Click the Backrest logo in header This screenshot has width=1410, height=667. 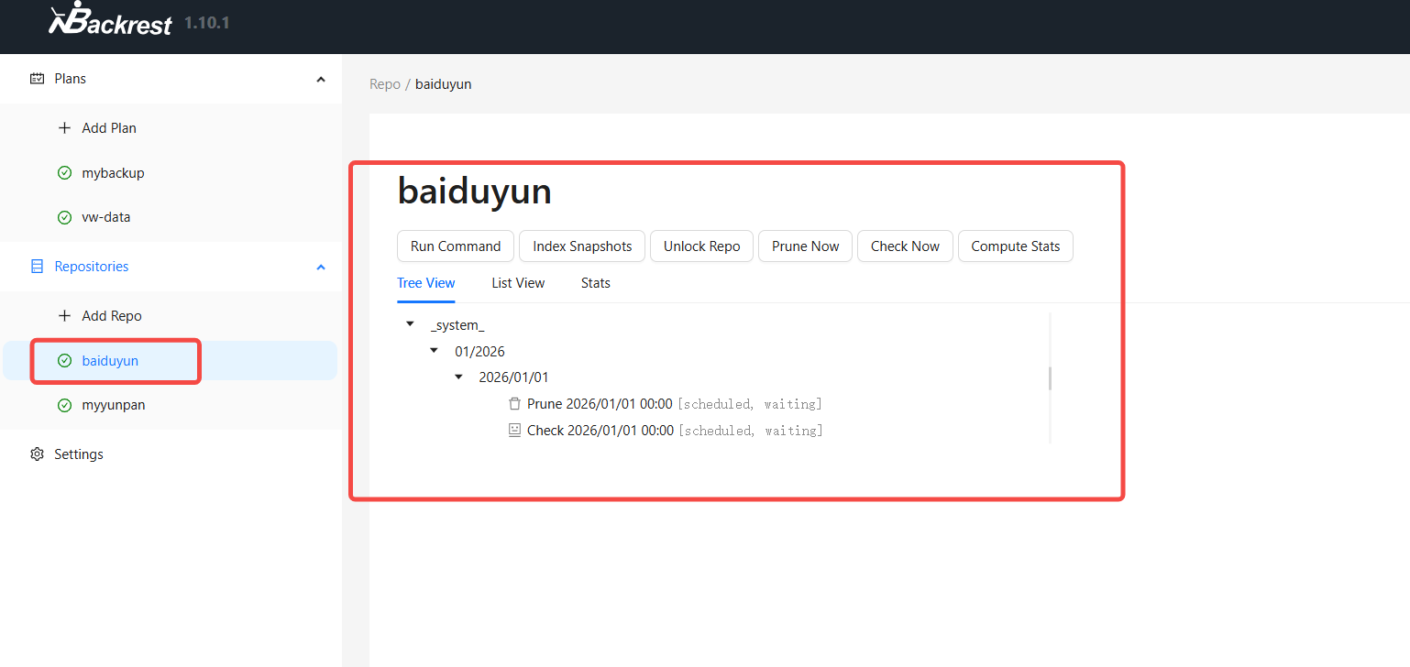(x=110, y=19)
